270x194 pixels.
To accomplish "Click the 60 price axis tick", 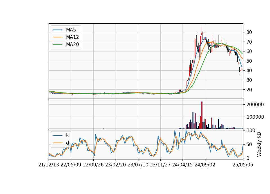I will (249, 51).
